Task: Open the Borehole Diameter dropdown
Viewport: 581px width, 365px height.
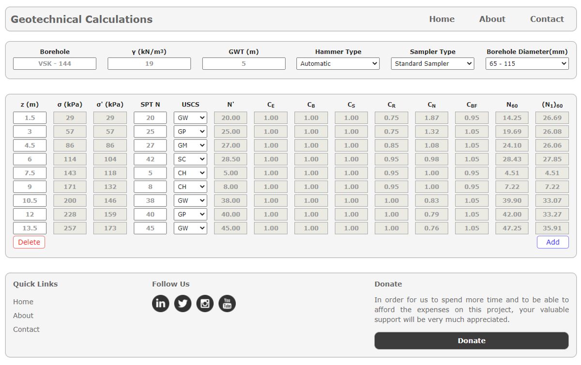Action: click(x=527, y=63)
